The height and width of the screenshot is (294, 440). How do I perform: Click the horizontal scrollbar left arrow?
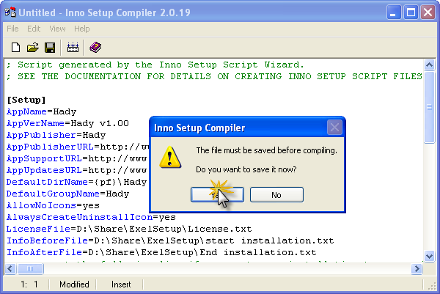10,269
